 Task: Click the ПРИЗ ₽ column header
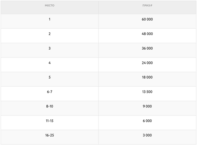tap(147, 6)
